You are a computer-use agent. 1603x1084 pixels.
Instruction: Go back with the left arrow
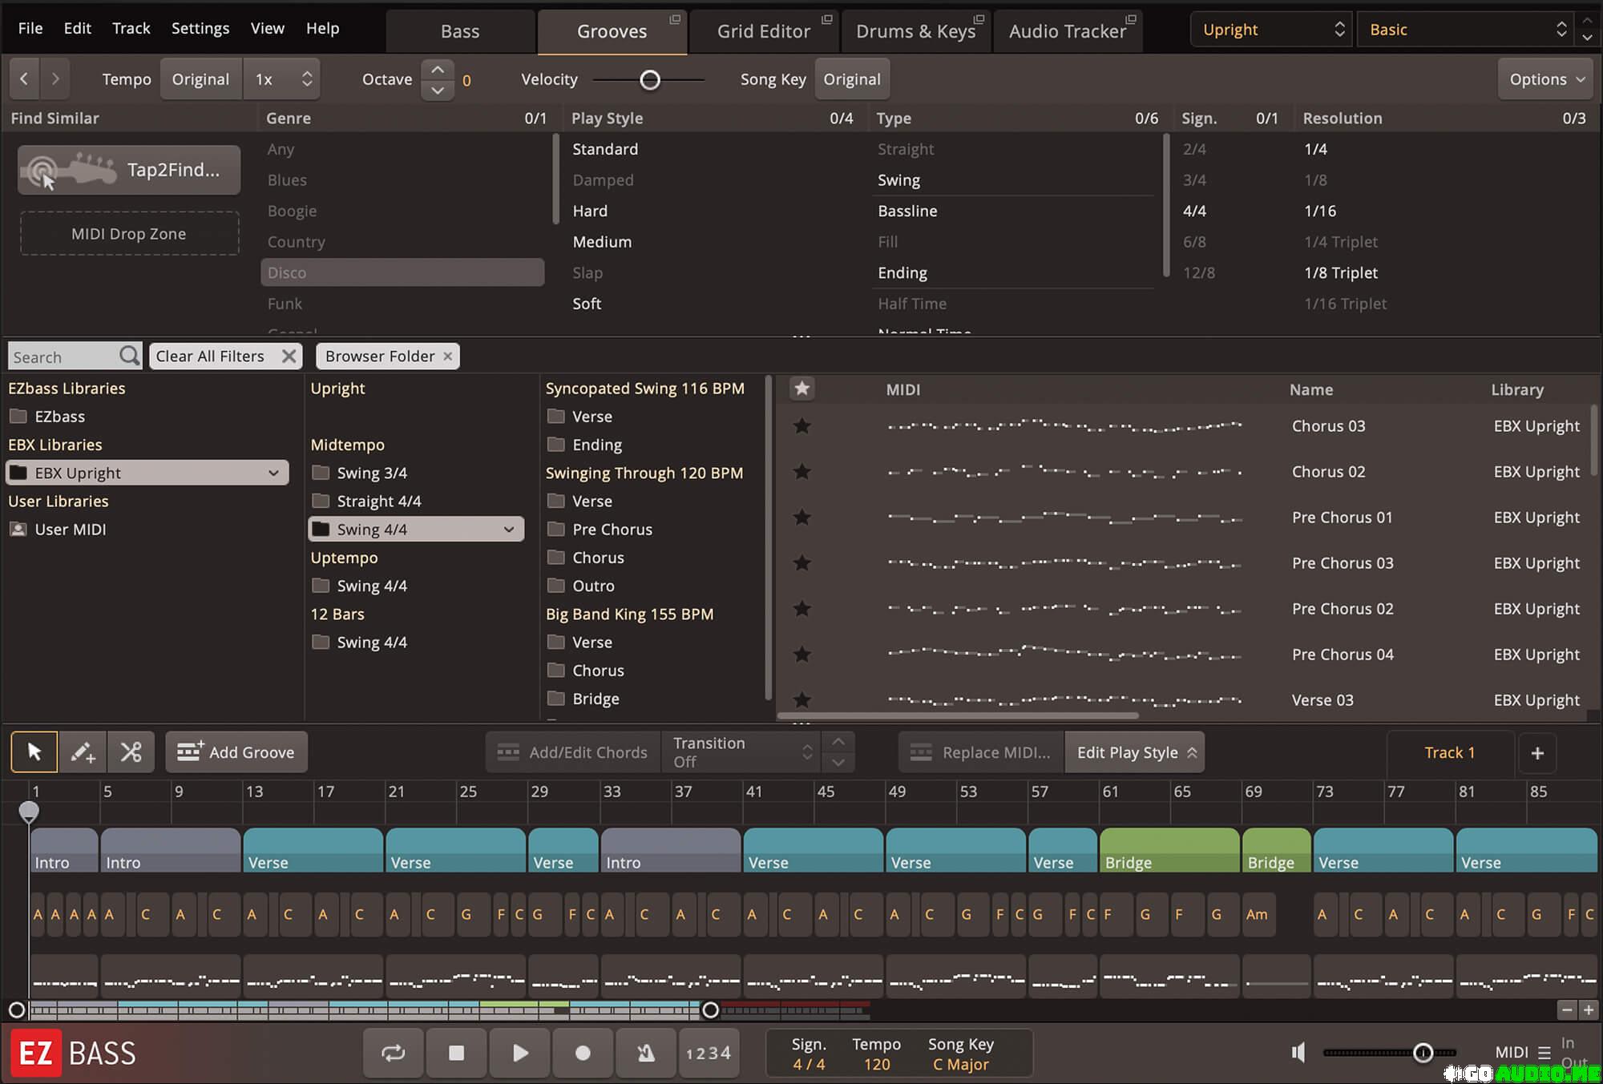pos(24,79)
